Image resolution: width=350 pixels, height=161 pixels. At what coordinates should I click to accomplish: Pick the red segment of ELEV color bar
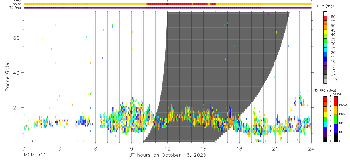326,18
